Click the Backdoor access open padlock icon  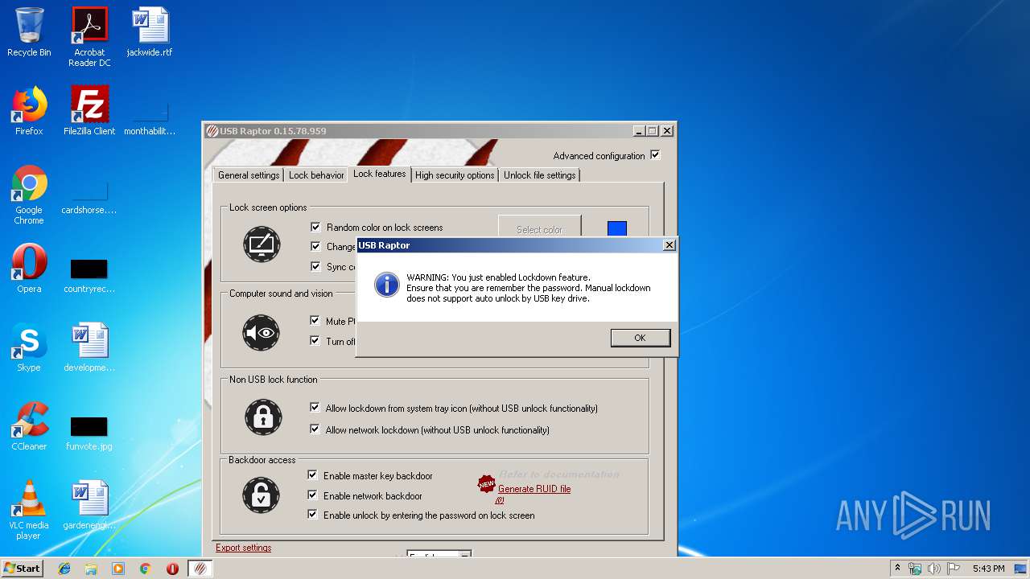pos(262,495)
